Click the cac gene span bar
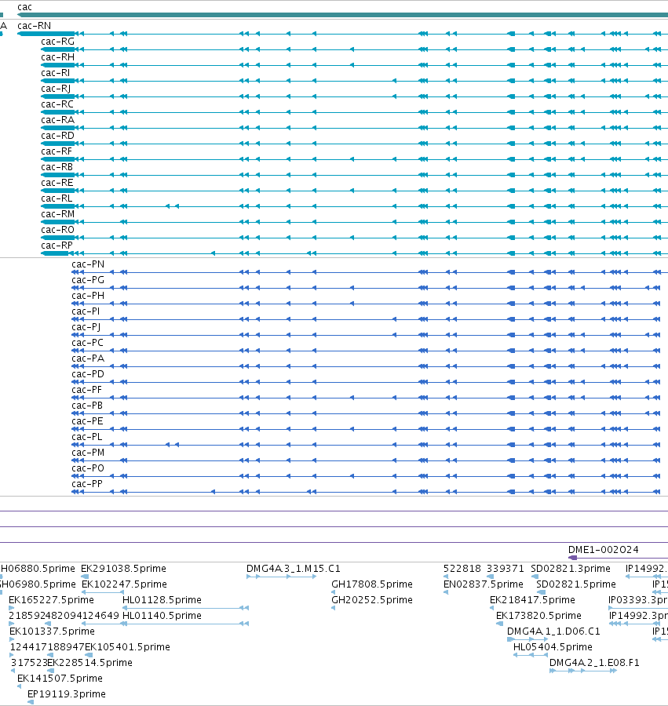 342,15
